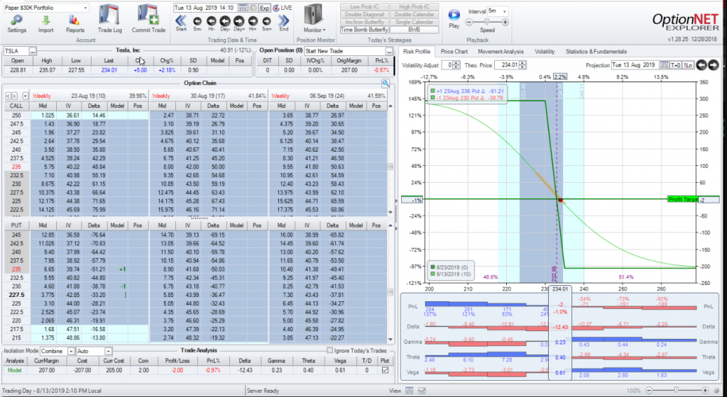Open the Movement Analysis tab
Viewport: 727px width, 397px height.
point(501,51)
